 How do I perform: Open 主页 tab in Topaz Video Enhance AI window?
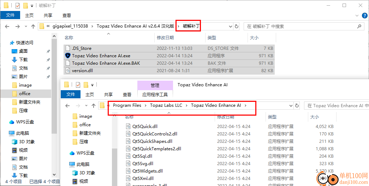[90, 94]
